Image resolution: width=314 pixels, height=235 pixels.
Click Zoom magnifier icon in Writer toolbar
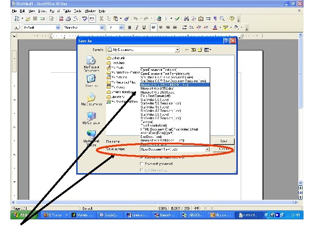click(x=222, y=19)
